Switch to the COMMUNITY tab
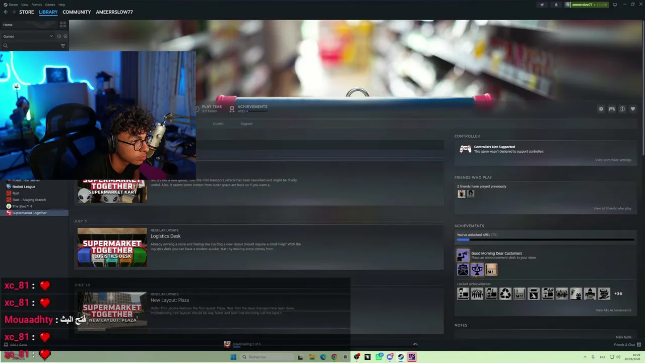The height and width of the screenshot is (363, 645). click(x=77, y=12)
